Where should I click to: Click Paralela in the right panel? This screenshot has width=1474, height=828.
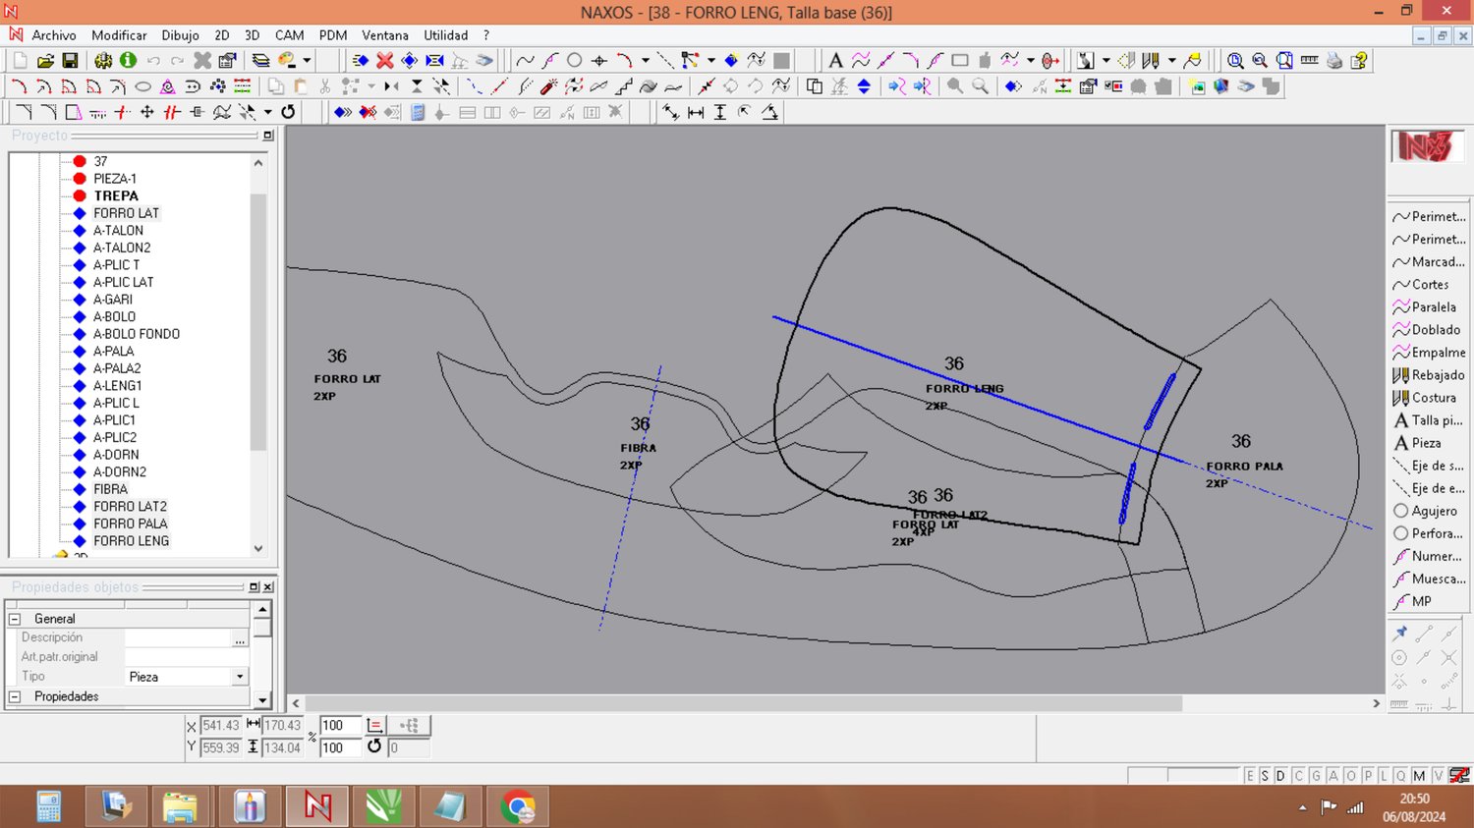(x=1433, y=307)
